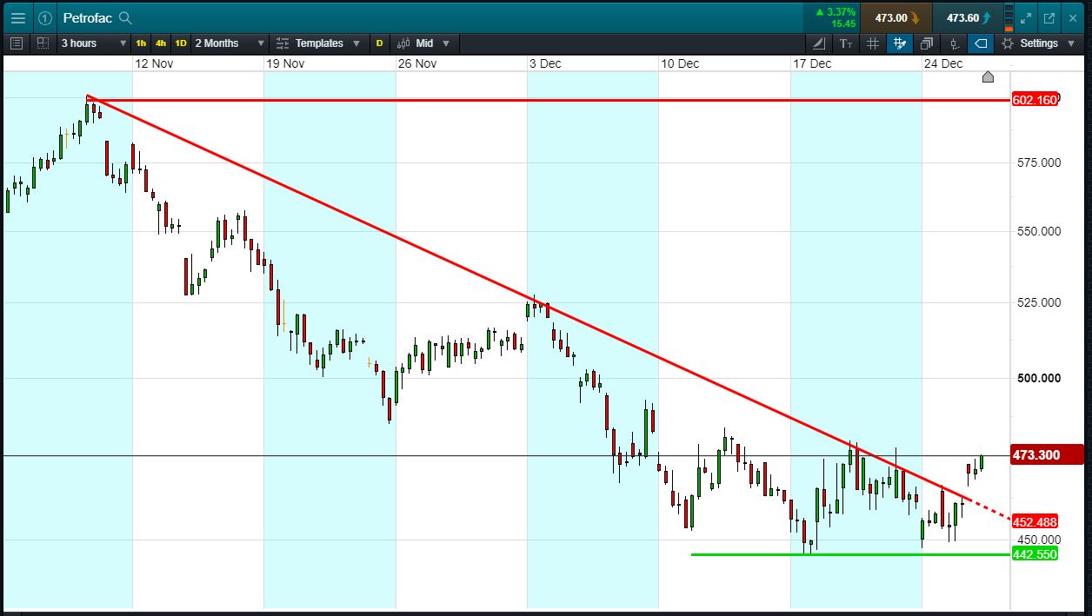The height and width of the screenshot is (616, 1092).
Task: Search for an instrument with the magnifier
Action: pos(125,17)
